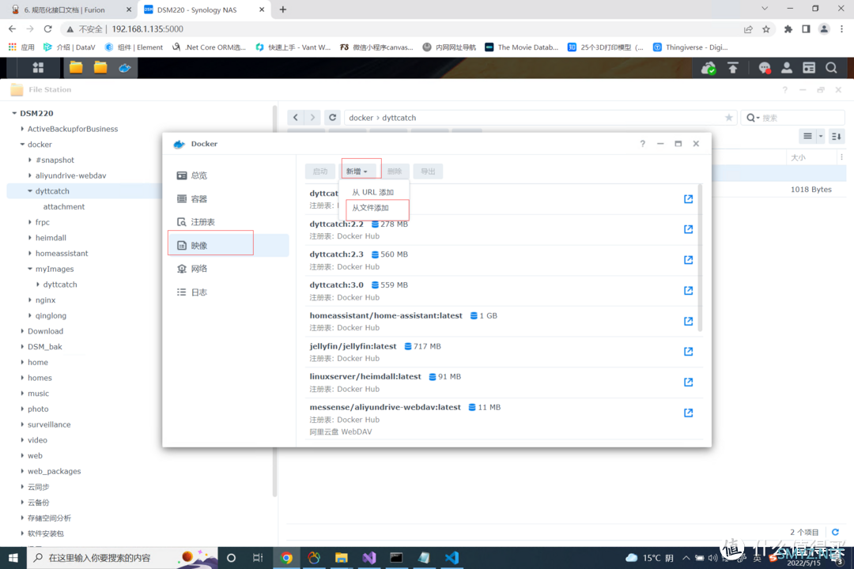Open external link for heimdall image

point(689,382)
